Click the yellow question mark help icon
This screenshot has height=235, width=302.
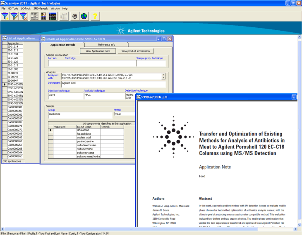pos(95,17)
